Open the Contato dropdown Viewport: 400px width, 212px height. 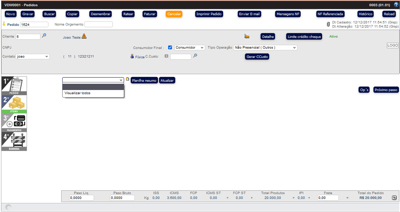(x=32, y=57)
